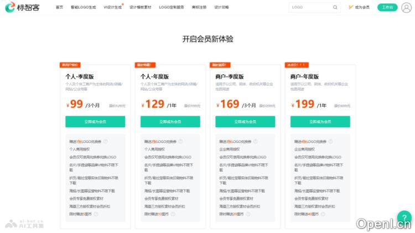Click 立即成为会员 under 个人-年度版

coord(170,122)
